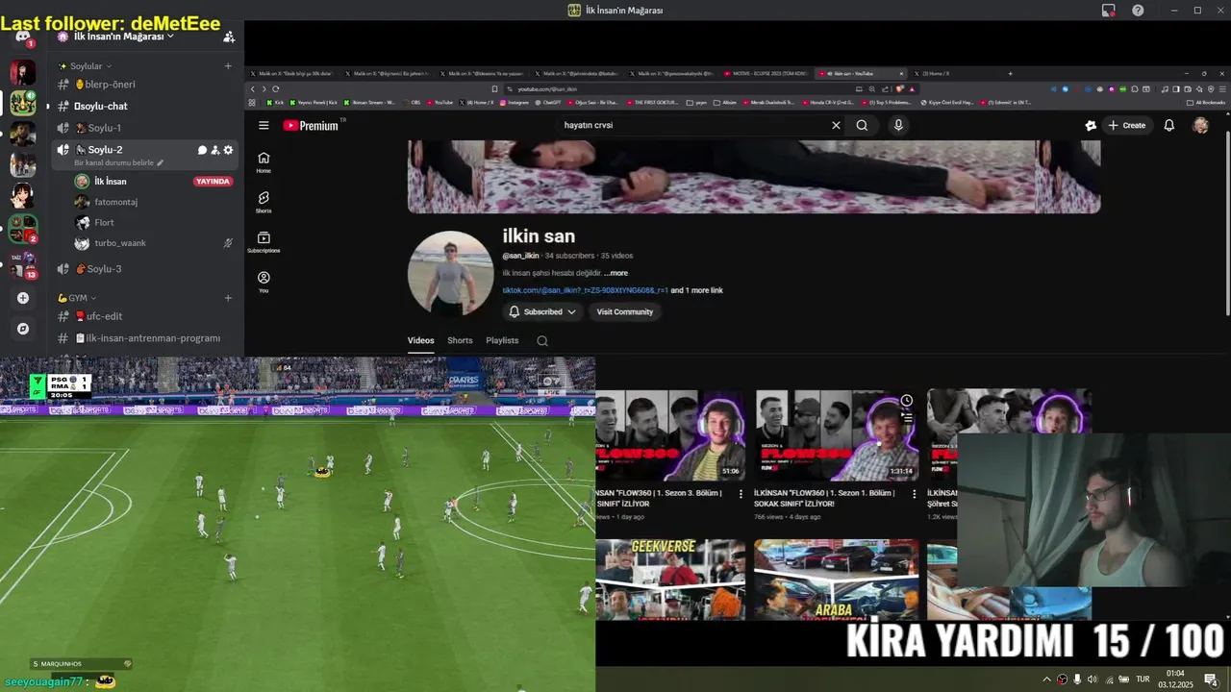The width and height of the screenshot is (1231, 692).
Task: Click browser back arrow
Action: 253,88
